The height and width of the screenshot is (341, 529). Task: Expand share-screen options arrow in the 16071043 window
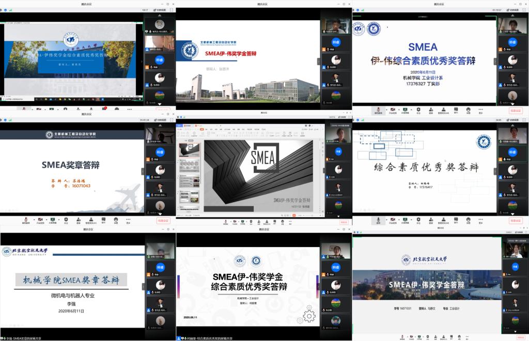click(58, 220)
